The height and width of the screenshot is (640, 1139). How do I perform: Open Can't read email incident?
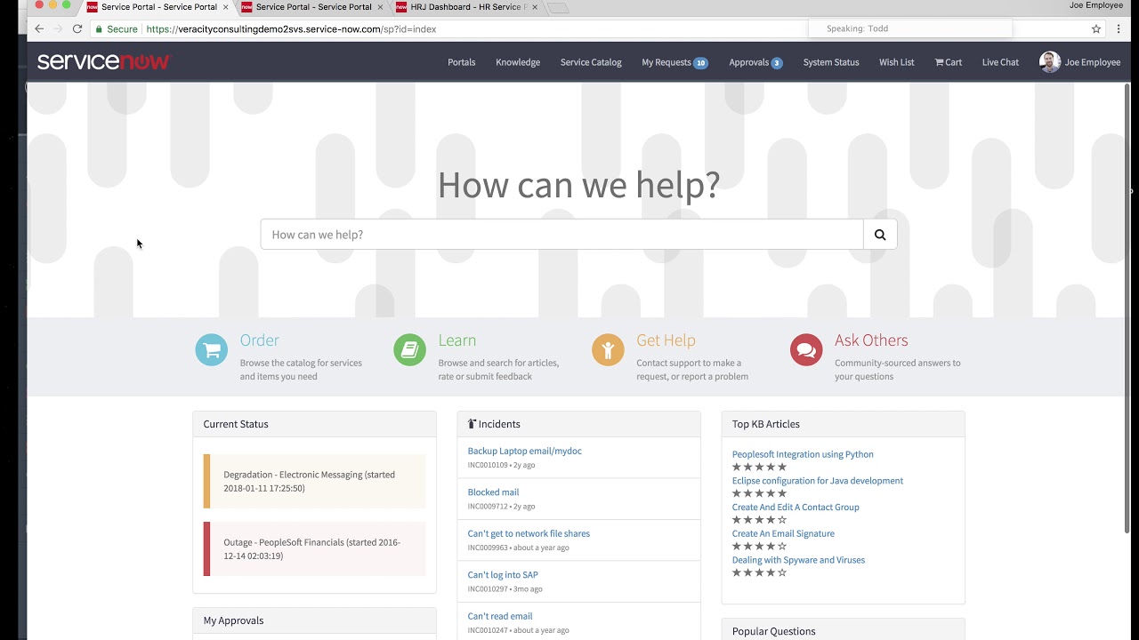coord(500,616)
